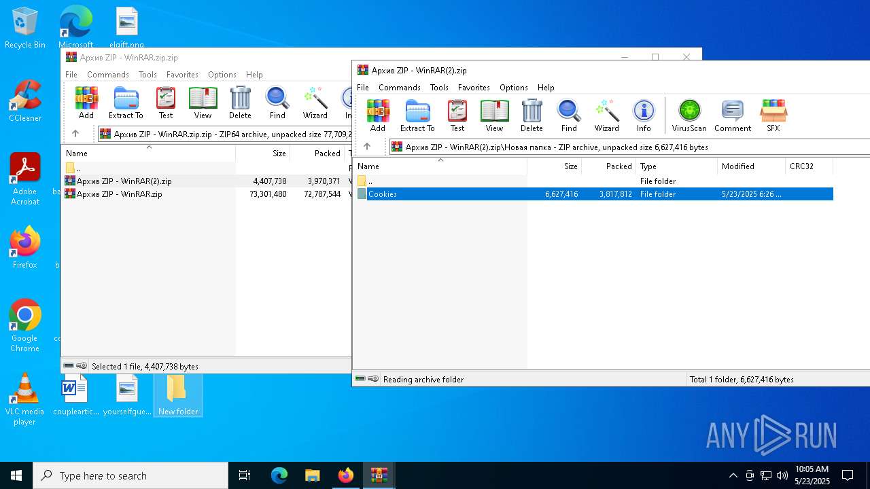
Task: Open the Recycle Bin desktop icon
Action: point(25,29)
